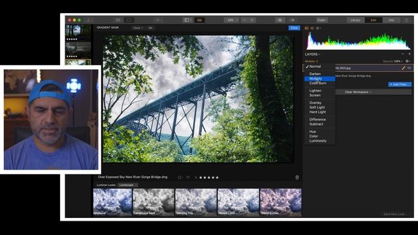Click the reject X flag icon

point(196,178)
